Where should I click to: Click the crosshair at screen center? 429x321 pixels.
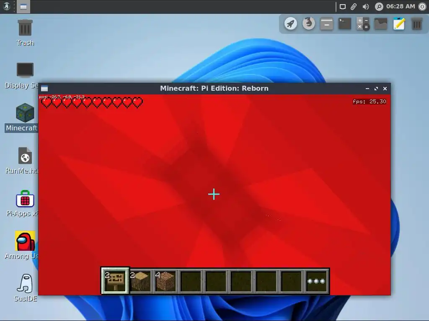pos(214,194)
